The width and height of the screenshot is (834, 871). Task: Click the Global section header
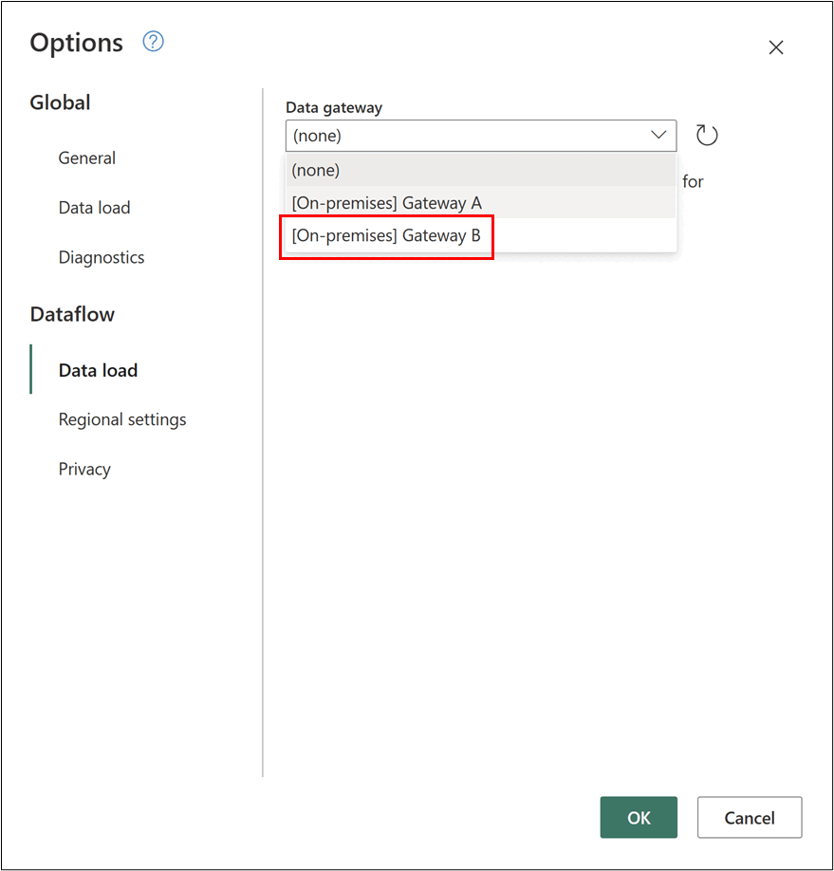coord(61,102)
